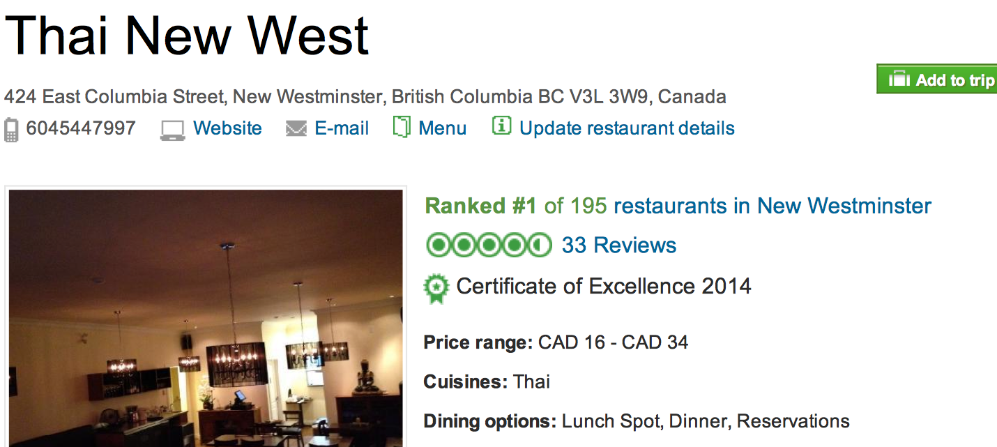
Task: Click the laptop icon next to Website
Action: pos(172,130)
